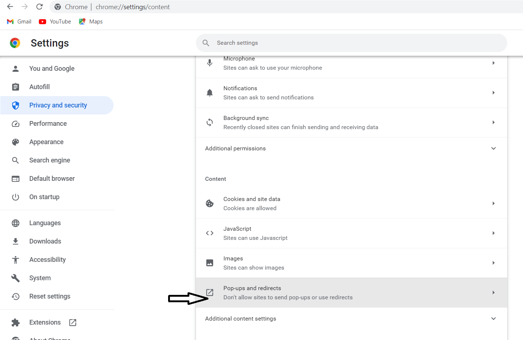Click the JavaScript code brackets icon
The width and height of the screenshot is (523, 340).
tap(210, 233)
